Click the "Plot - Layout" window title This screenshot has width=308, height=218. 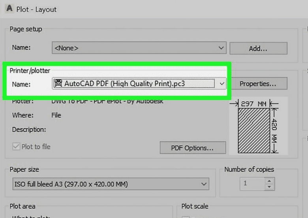(36, 9)
